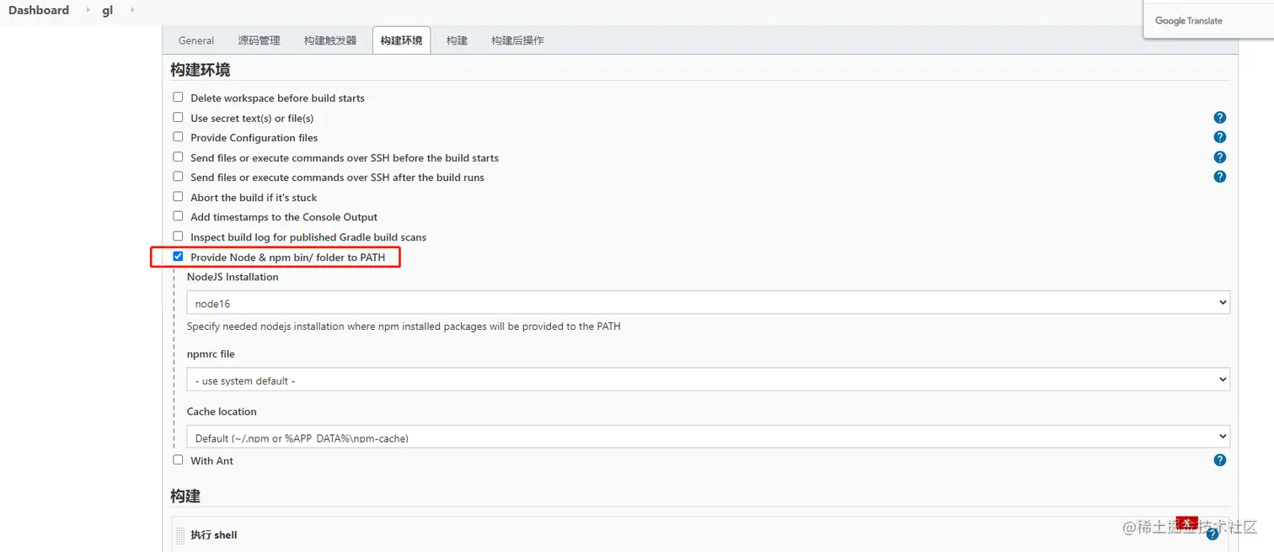Switch to the 构建 tab
This screenshot has height=552, width=1274.
[x=457, y=40]
